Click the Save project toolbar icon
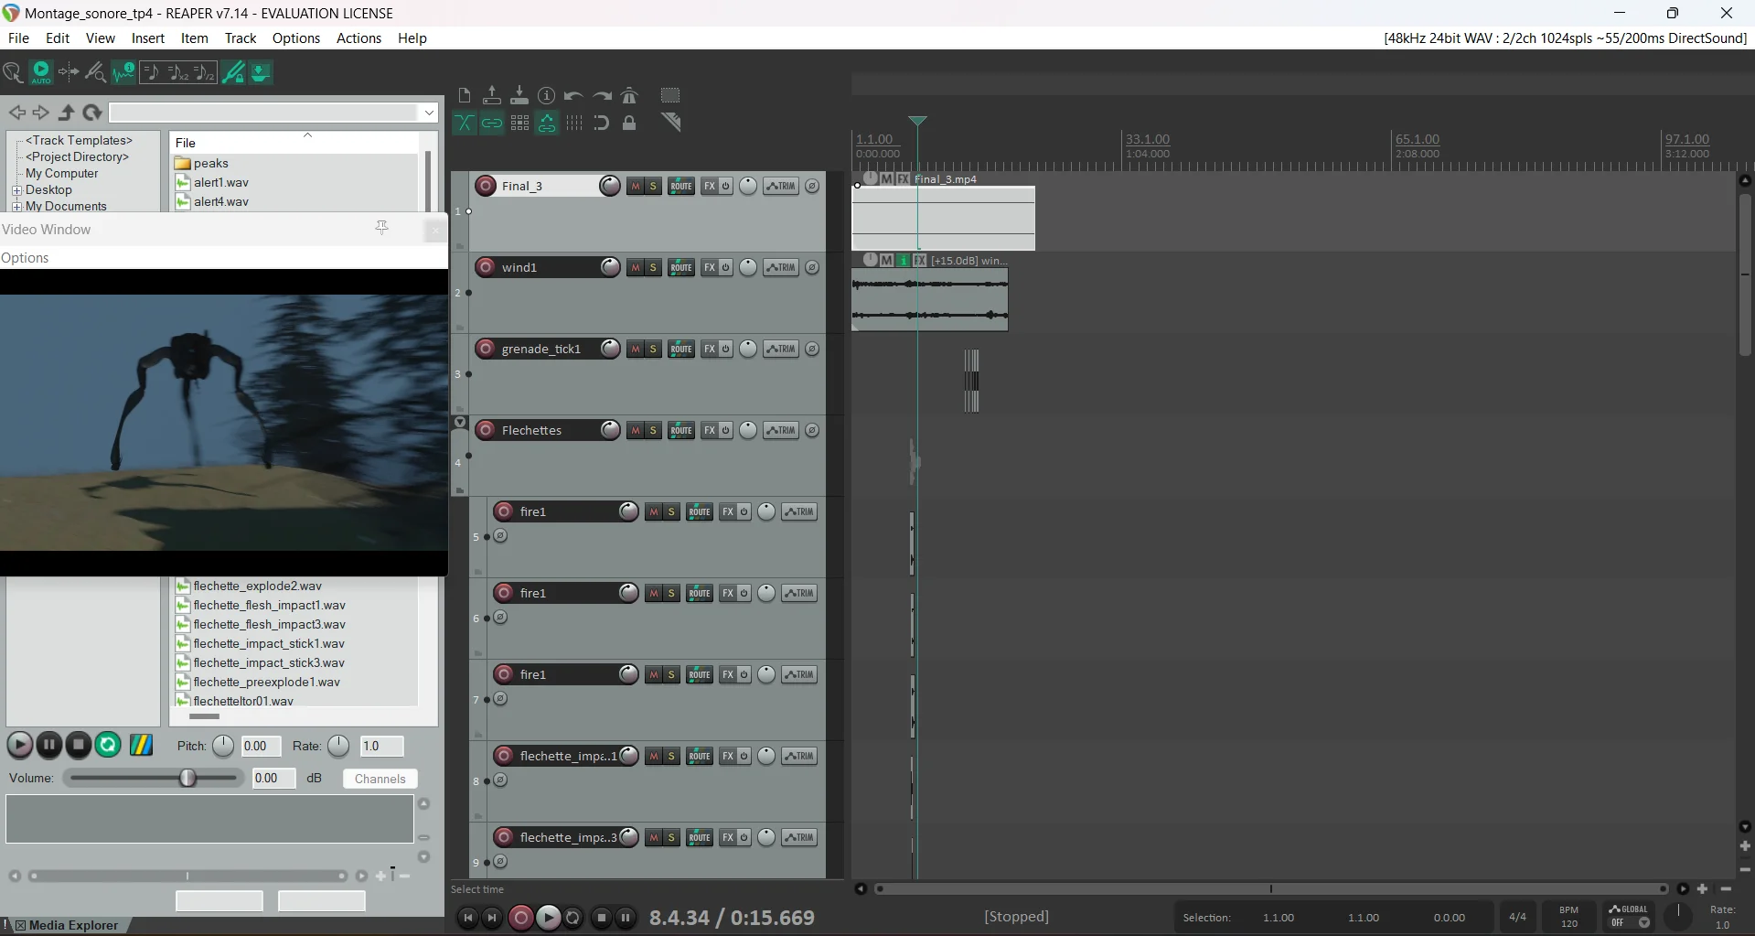This screenshot has height=936, width=1755. [x=519, y=95]
